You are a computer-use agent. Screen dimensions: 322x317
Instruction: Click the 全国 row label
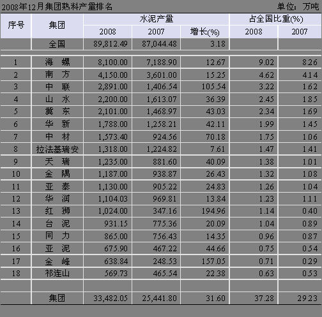57,44
